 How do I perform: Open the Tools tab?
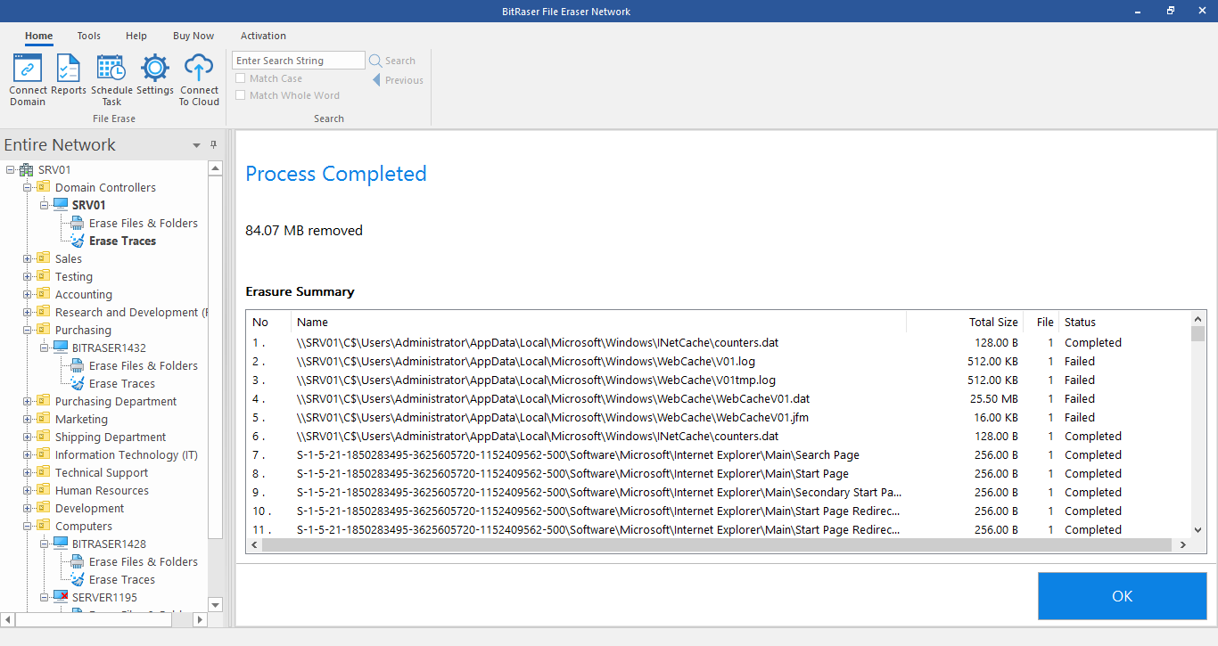click(88, 36)
